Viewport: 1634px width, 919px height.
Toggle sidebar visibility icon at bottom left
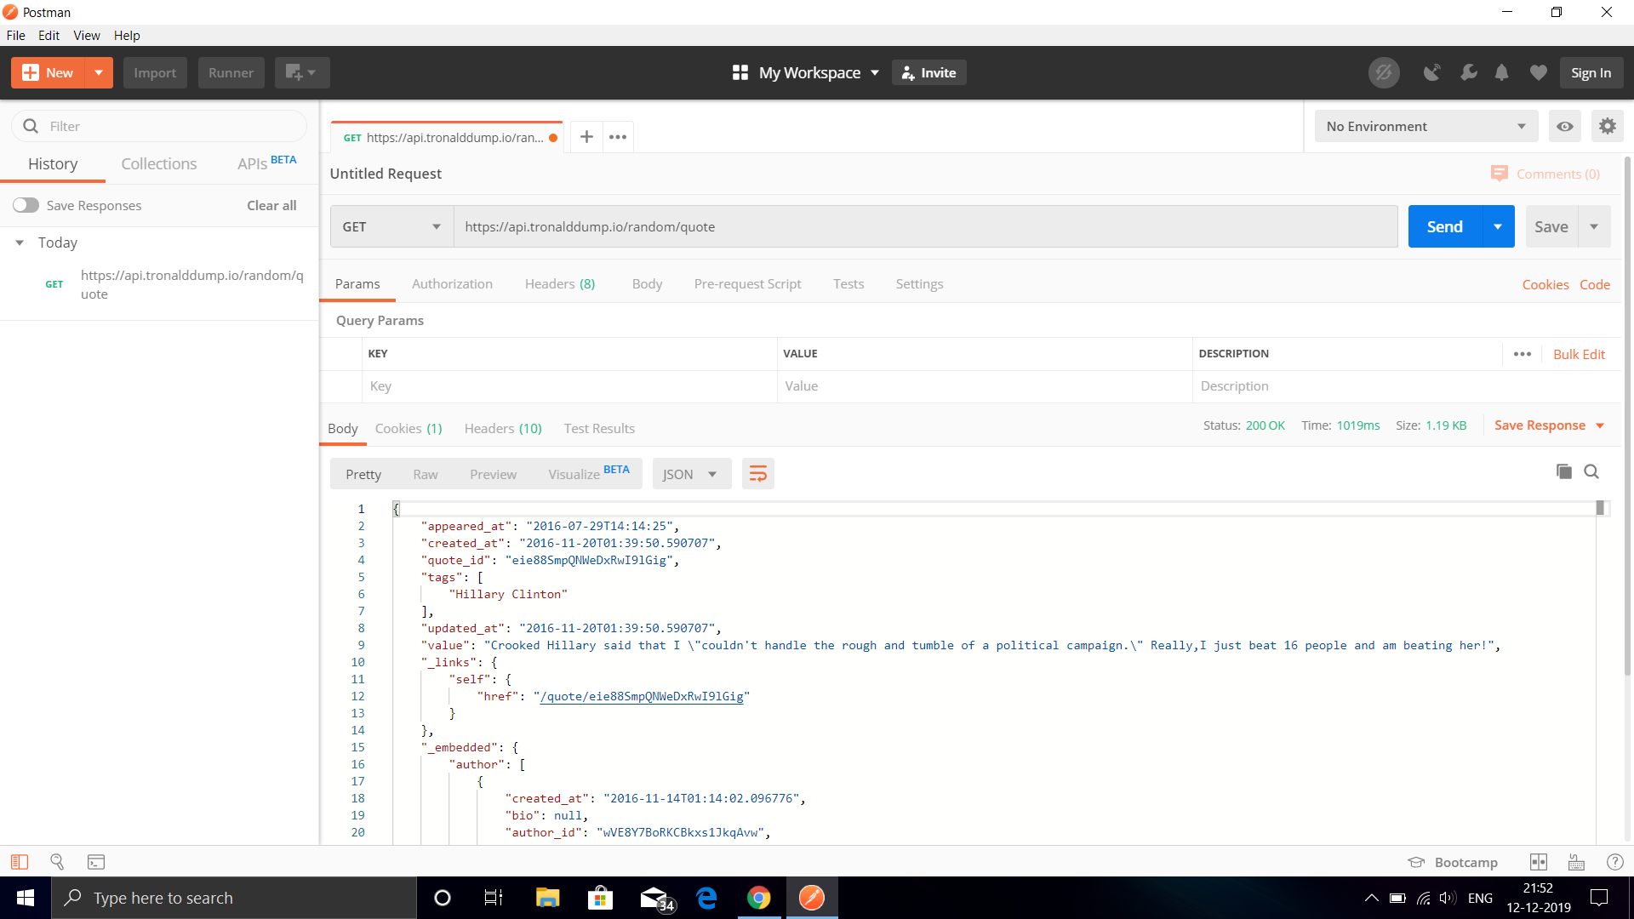[20, 862]
